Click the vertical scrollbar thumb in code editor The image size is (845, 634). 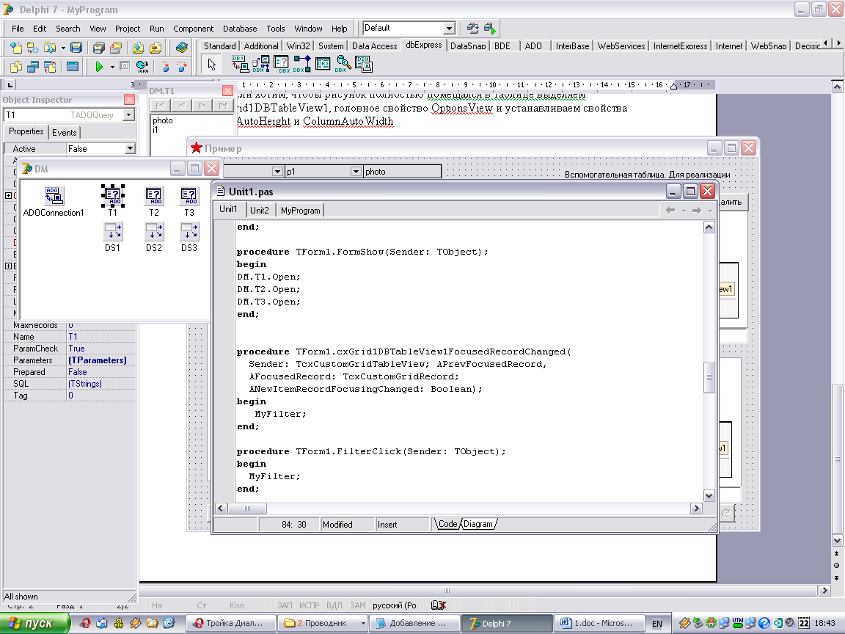(709, 377)
